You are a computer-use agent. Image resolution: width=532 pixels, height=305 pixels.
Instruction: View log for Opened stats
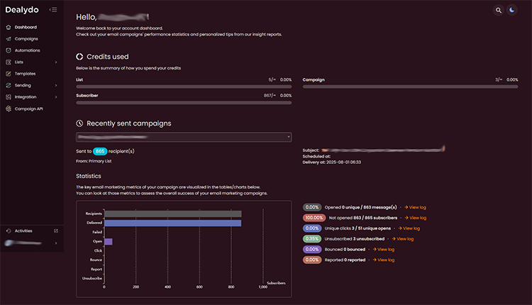click(415, 207)
